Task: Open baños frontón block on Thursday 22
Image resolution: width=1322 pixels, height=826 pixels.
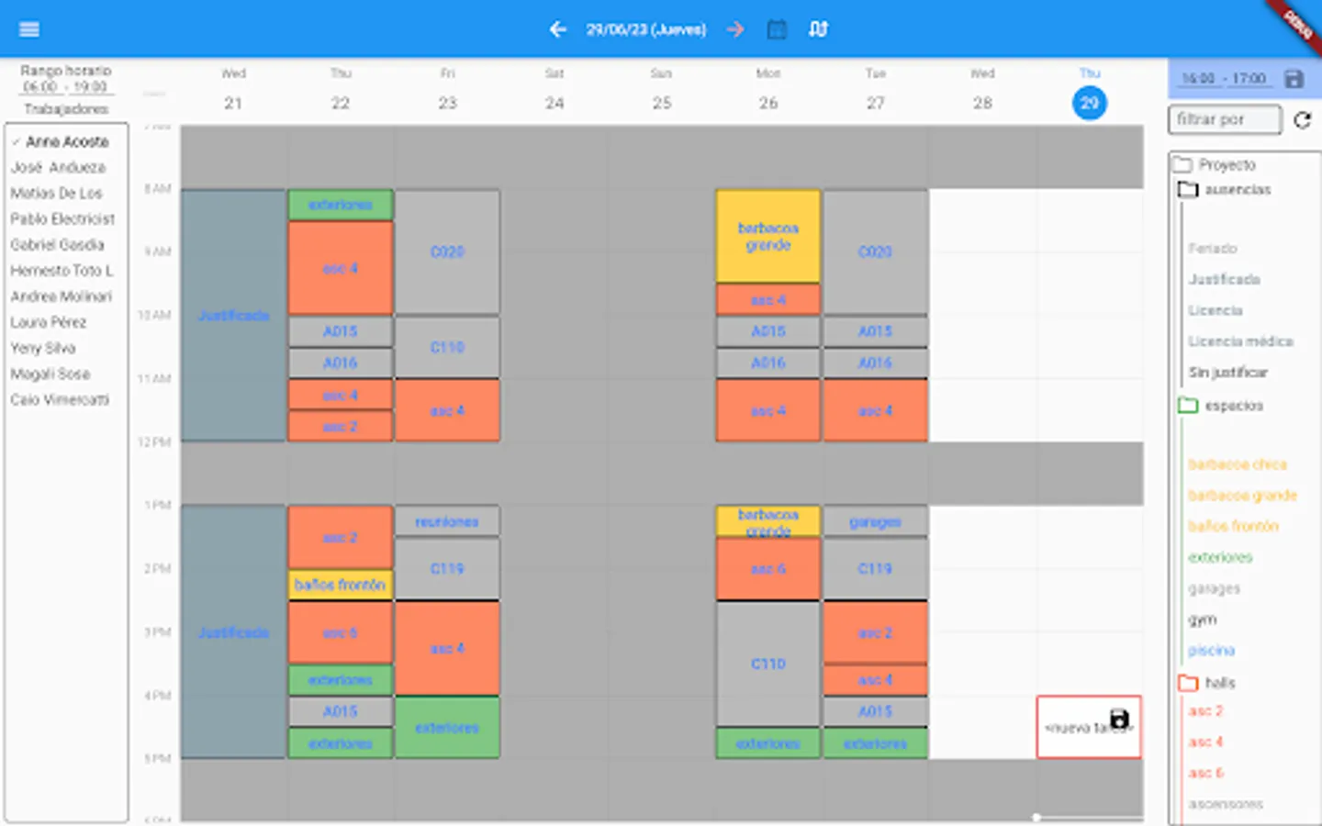Action: [341, 584]
